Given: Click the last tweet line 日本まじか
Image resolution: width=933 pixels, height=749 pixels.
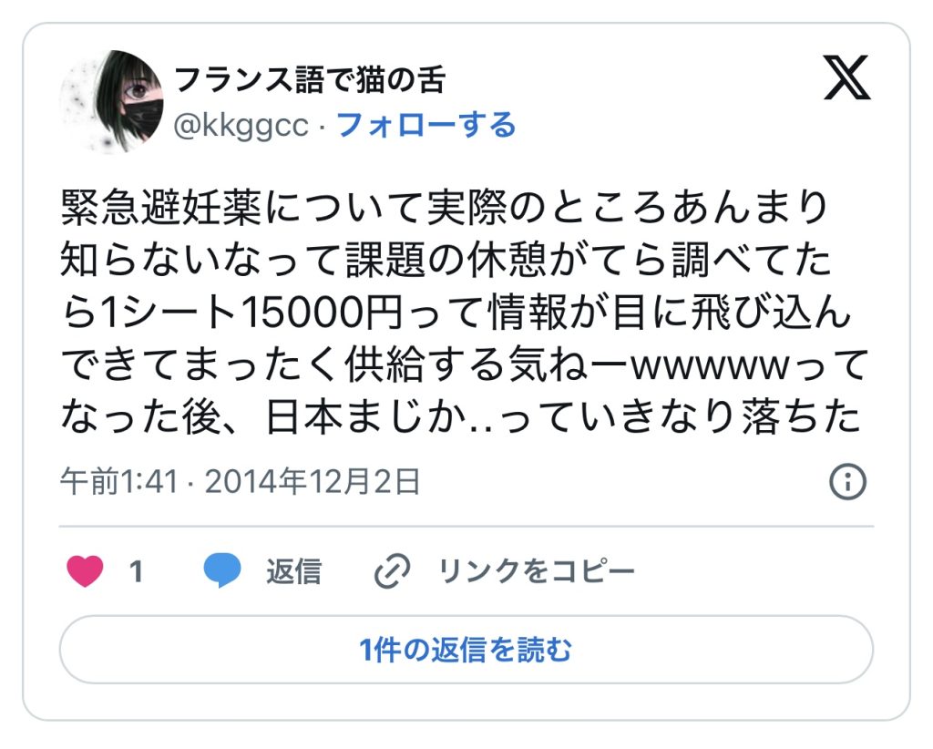Looking at the screenshot, I should [460, 416].
